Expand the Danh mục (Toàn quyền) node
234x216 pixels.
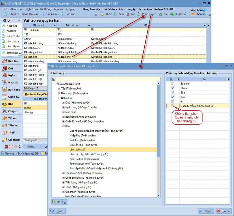coord(59,93)
